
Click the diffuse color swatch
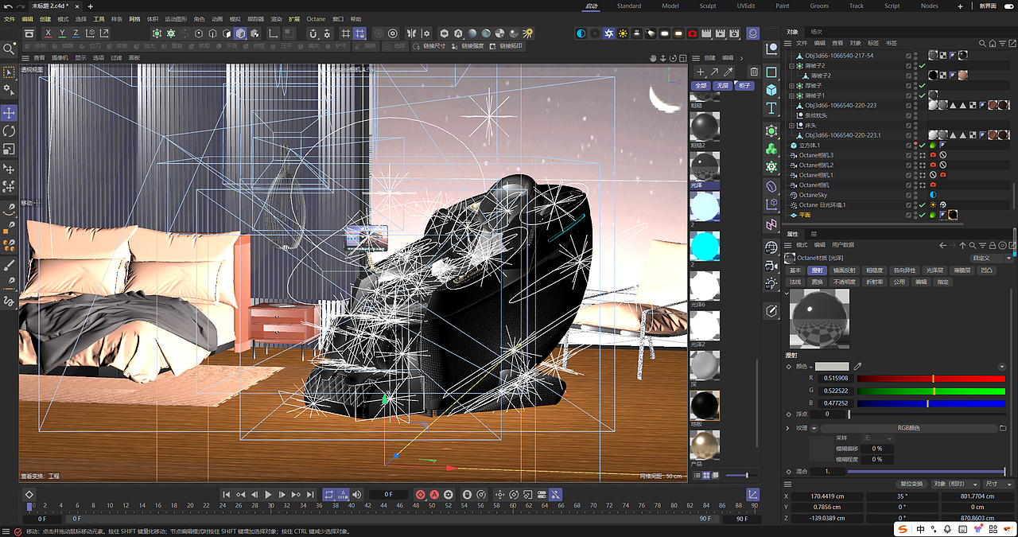[x=831, y=366]
